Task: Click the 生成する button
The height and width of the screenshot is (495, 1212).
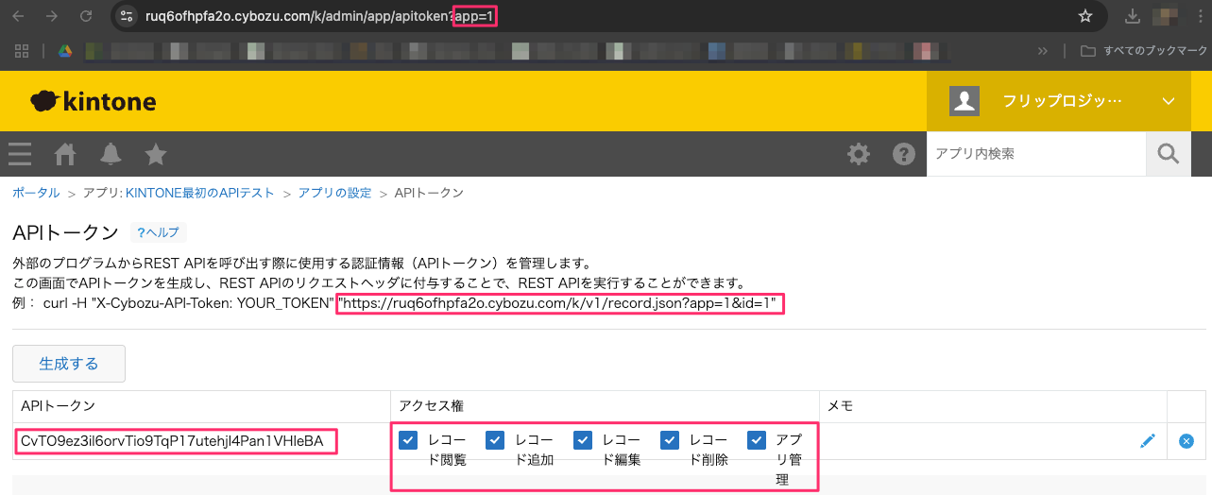Action: pos(69,363)
